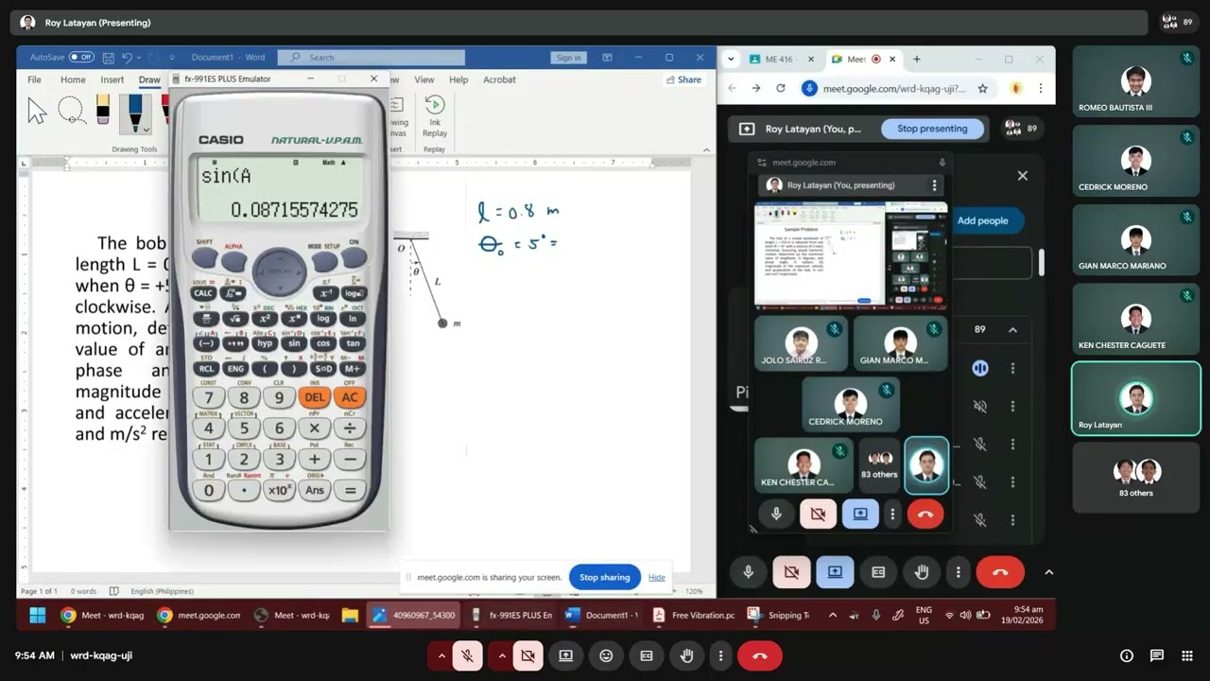Switch to the Home tab in Word
The height and width of the screenshot is (681, 1210).
73,79
